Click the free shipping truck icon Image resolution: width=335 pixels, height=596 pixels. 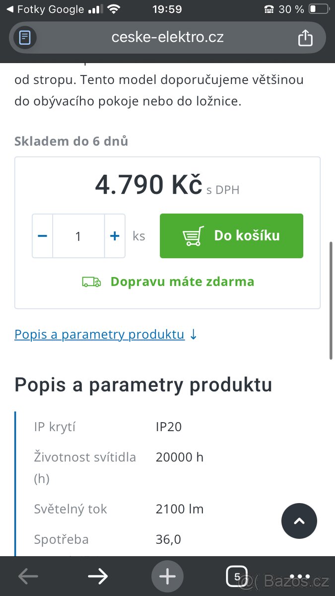pyautogui.click(x=91, y=281)
